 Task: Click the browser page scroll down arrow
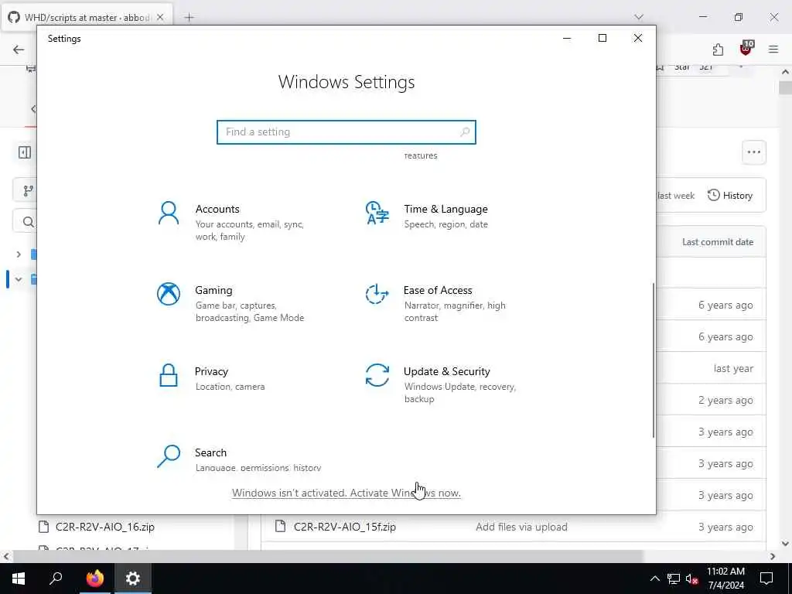[785, 544]
